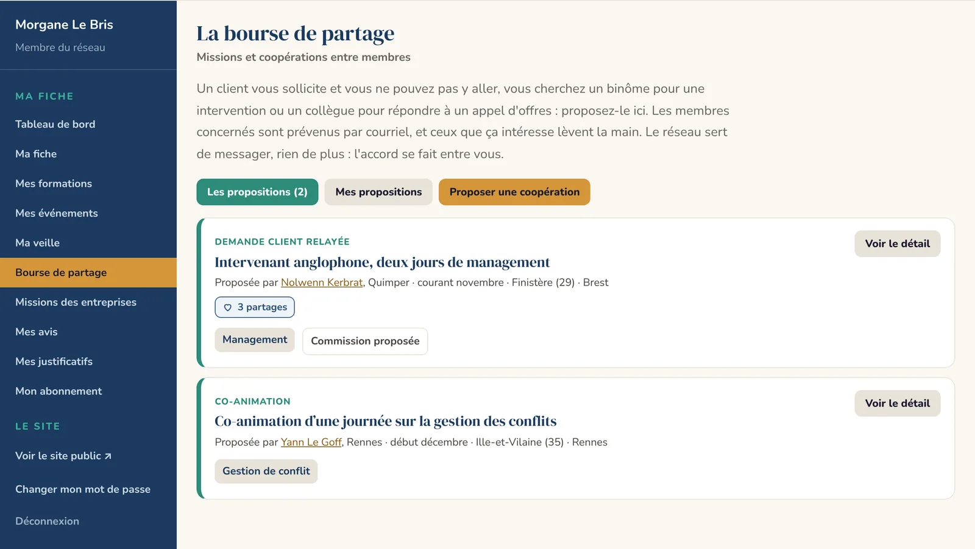Click Proposer une coopération button
Viewport: 975px width, 549px height.
click(514, 192)
